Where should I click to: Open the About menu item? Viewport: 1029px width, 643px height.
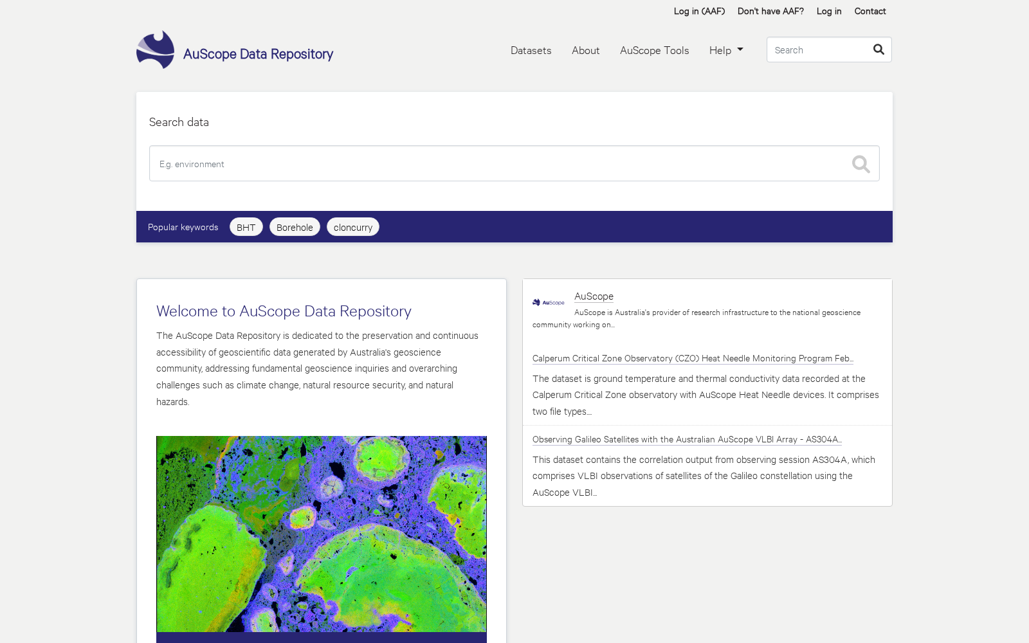585,50
